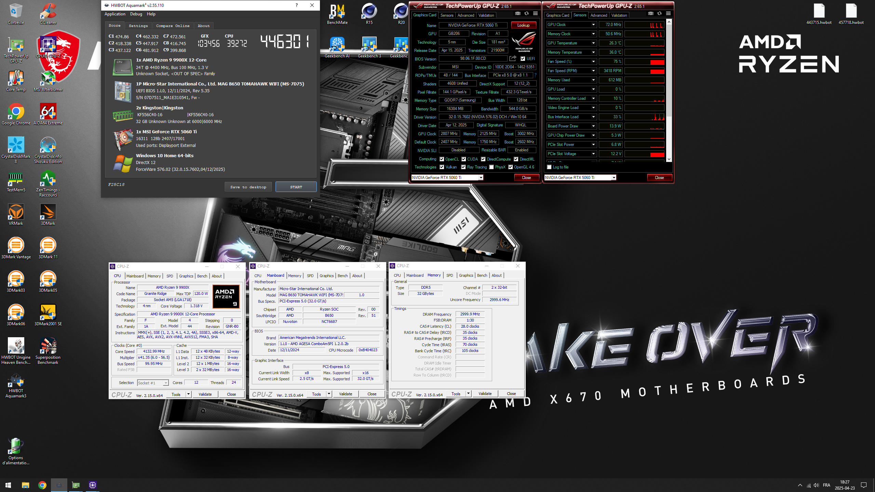Click Lookup button in GPU-Z

[523, 25]
